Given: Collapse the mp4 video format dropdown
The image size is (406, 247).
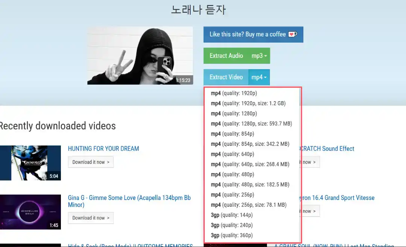Looking at the screenshot, I should (x=259, y=77).
